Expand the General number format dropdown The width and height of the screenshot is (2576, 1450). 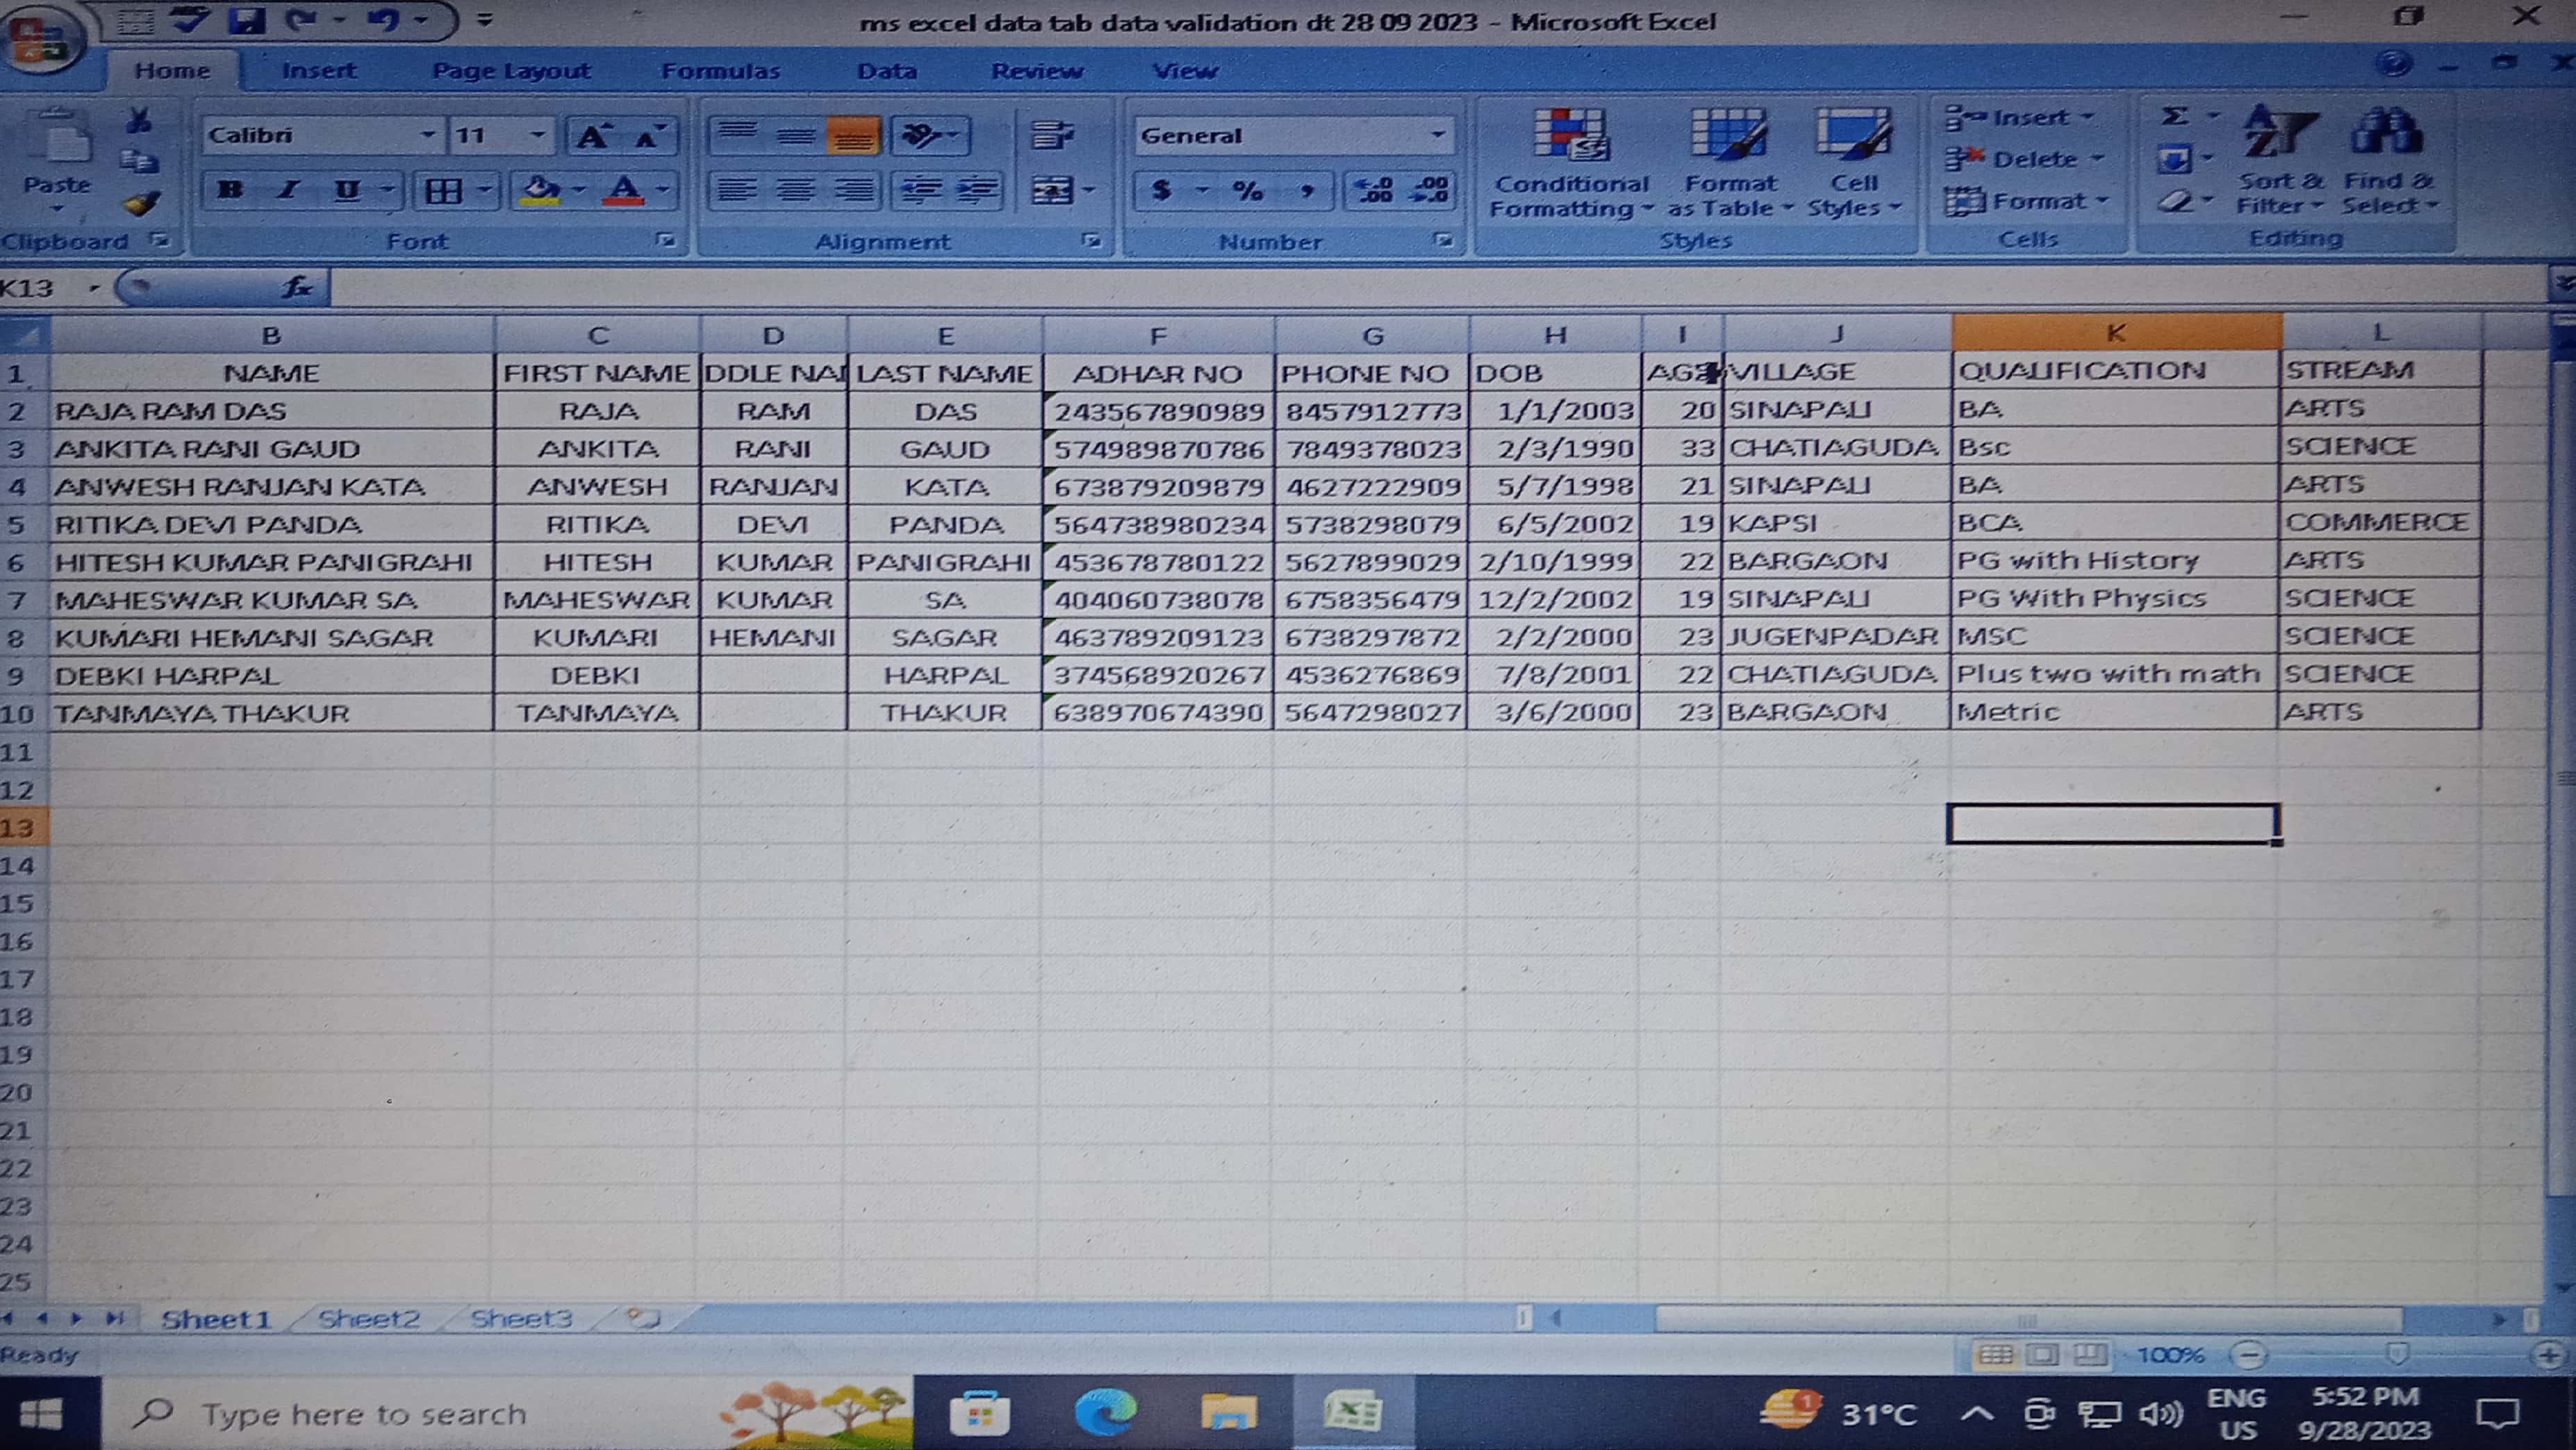[x=1437, y=135]
